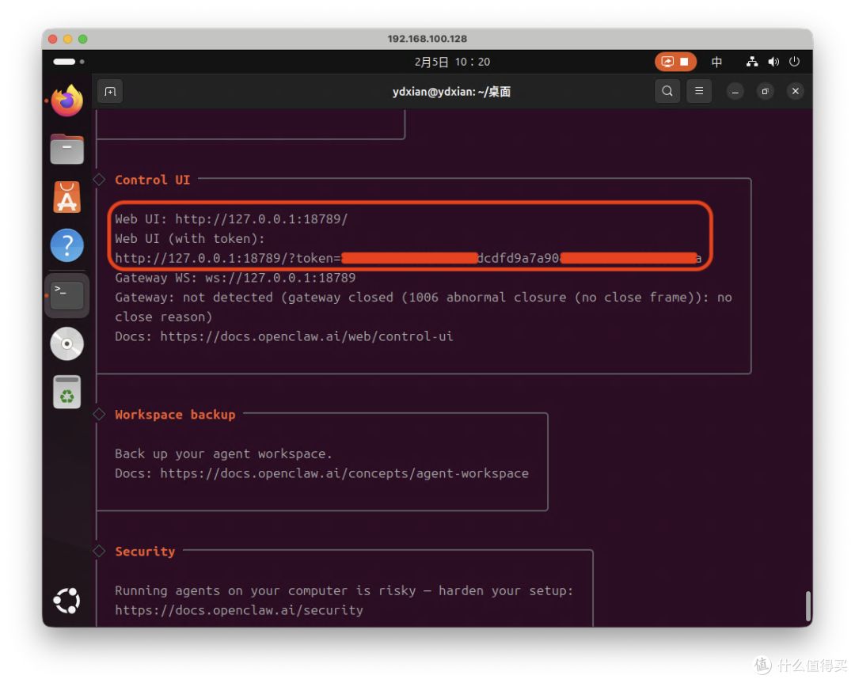Open the tokenized Web UI URL
Image resolution: width=855 pixels, height=683 pixels.
pyautogui.click(x=408, y=258)
